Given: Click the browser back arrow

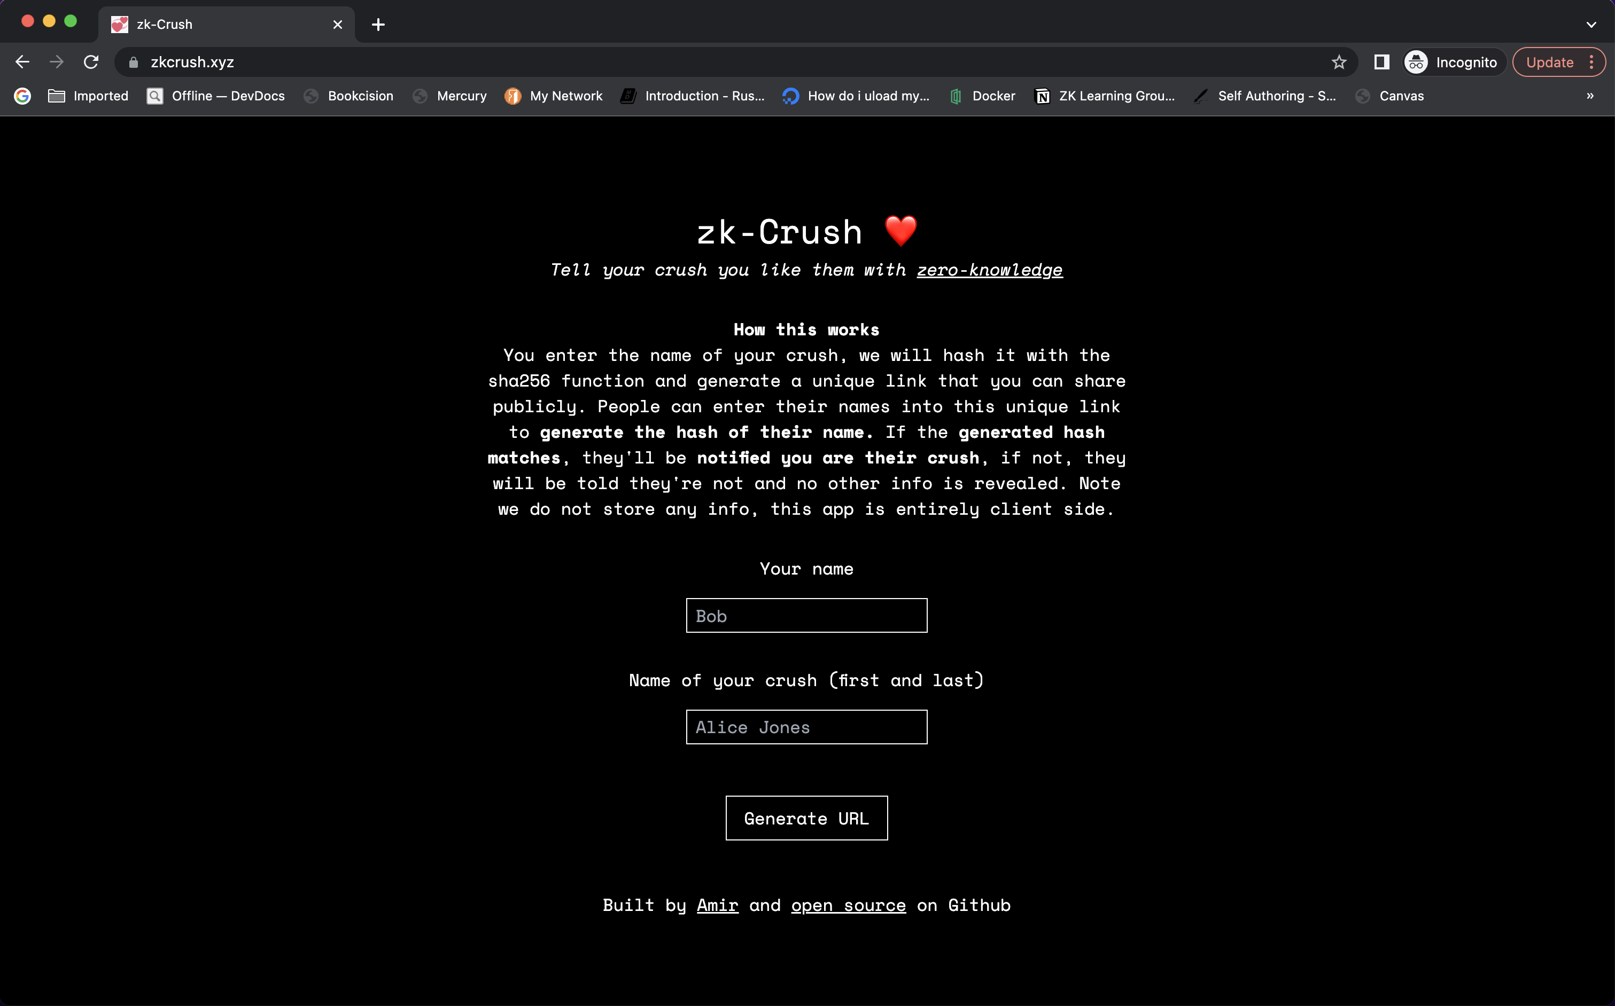Looking at the screenshot, I should point(22,62).
